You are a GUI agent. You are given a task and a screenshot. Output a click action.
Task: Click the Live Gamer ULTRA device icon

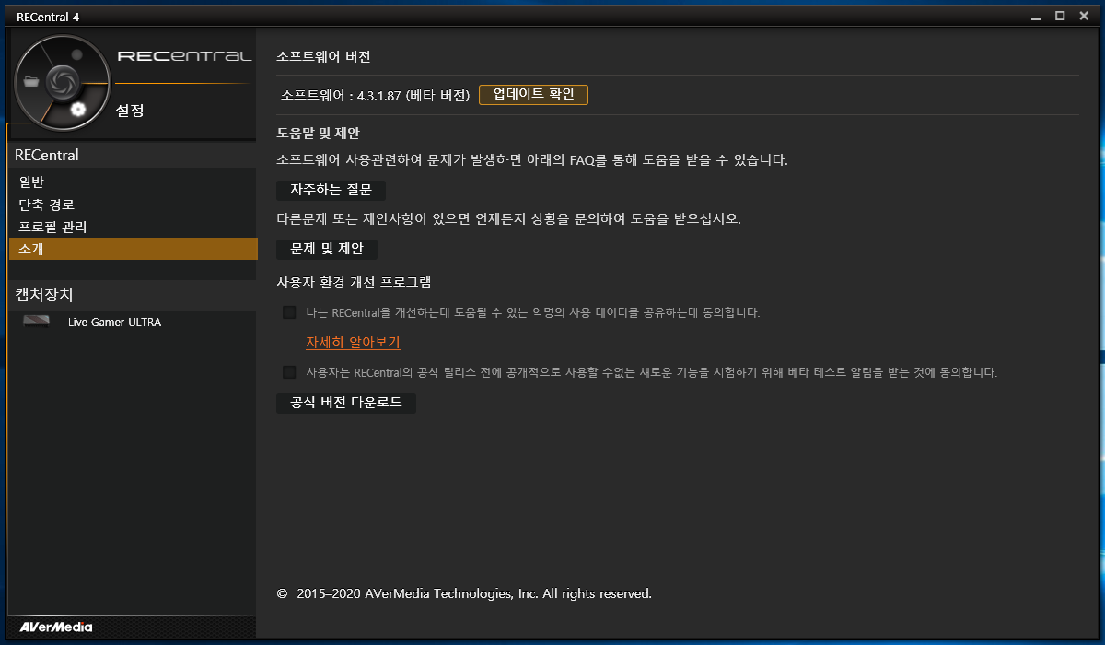[36, 322]
